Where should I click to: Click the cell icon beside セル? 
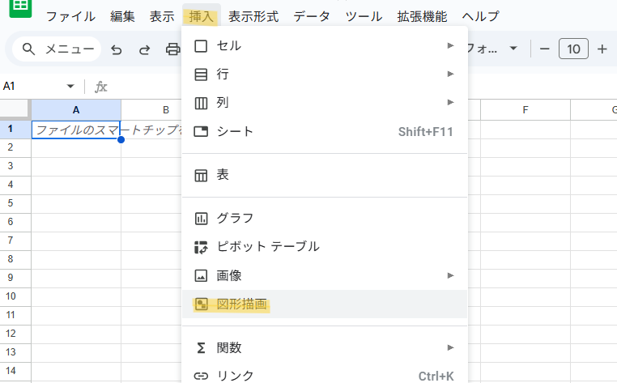click(x=201, y=46)
